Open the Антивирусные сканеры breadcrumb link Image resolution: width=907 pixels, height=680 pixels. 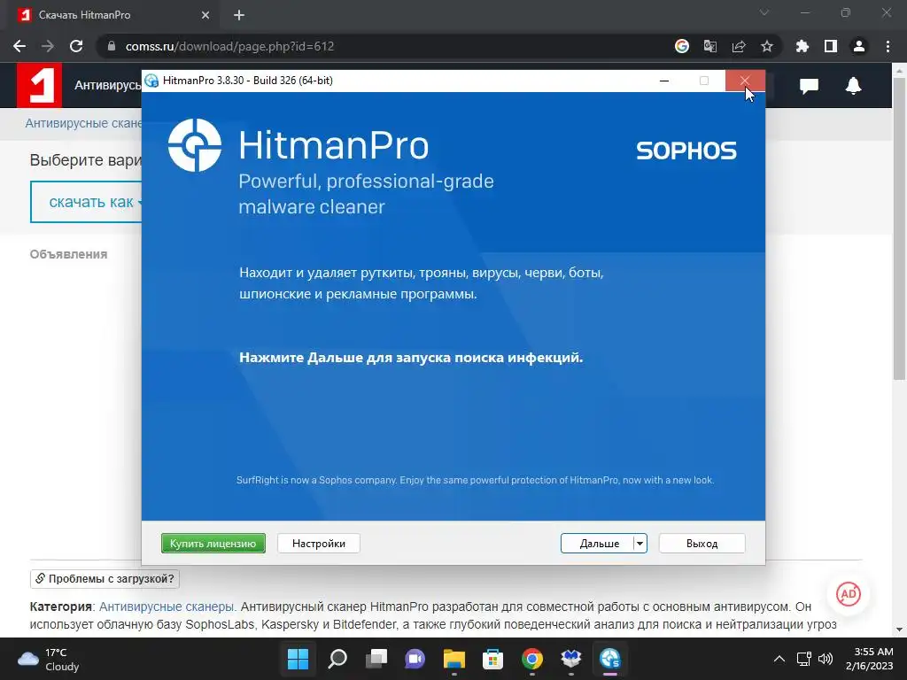[x=83, y=123]
